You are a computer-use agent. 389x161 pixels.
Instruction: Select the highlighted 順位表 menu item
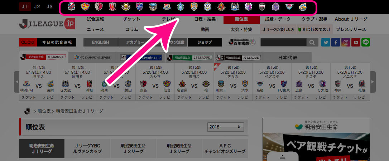click(x=241, y=19)
